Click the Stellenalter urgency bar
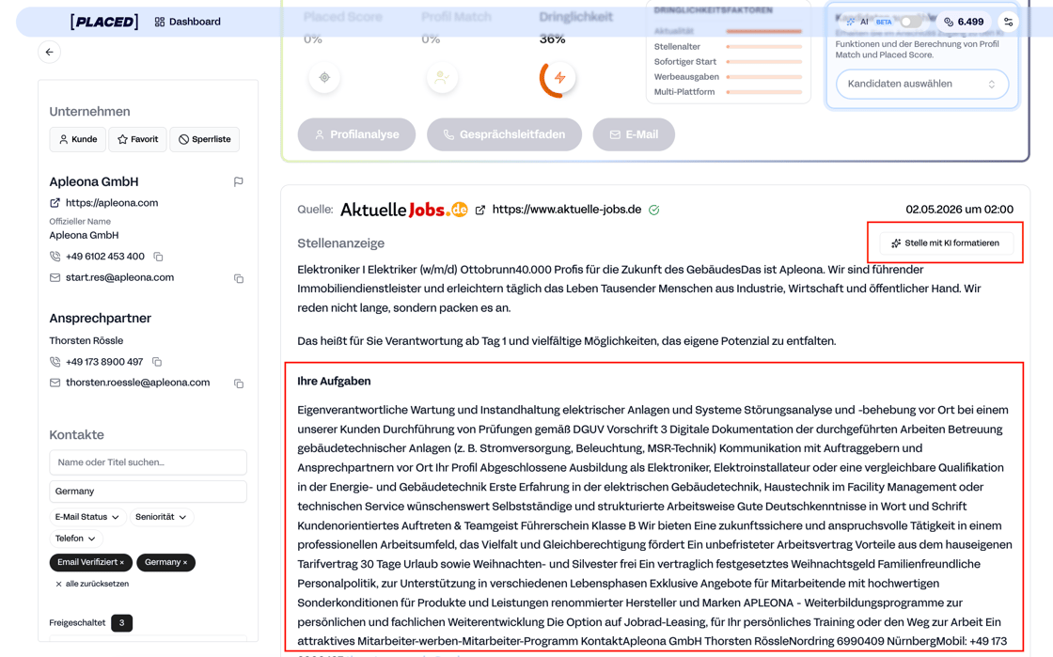This screenshot has width=1053, height=657. [x=764, y=47]
